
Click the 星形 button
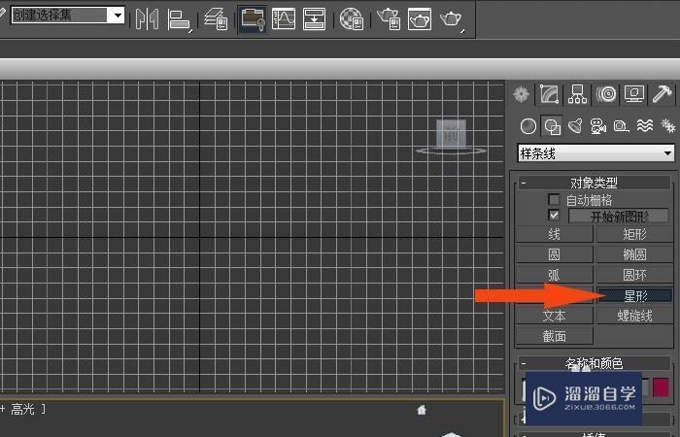tap(635, 295)
